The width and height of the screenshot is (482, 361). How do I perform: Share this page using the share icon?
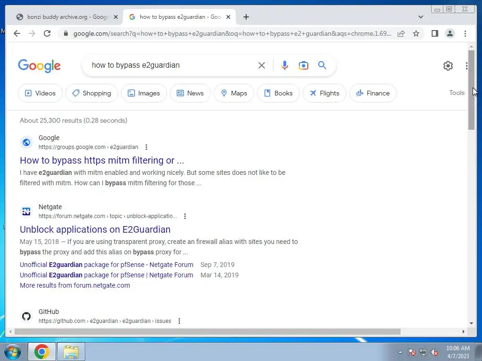point(401,33)
